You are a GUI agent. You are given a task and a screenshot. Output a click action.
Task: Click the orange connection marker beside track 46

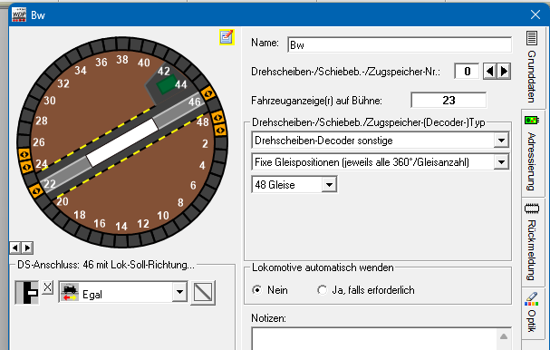208,93
